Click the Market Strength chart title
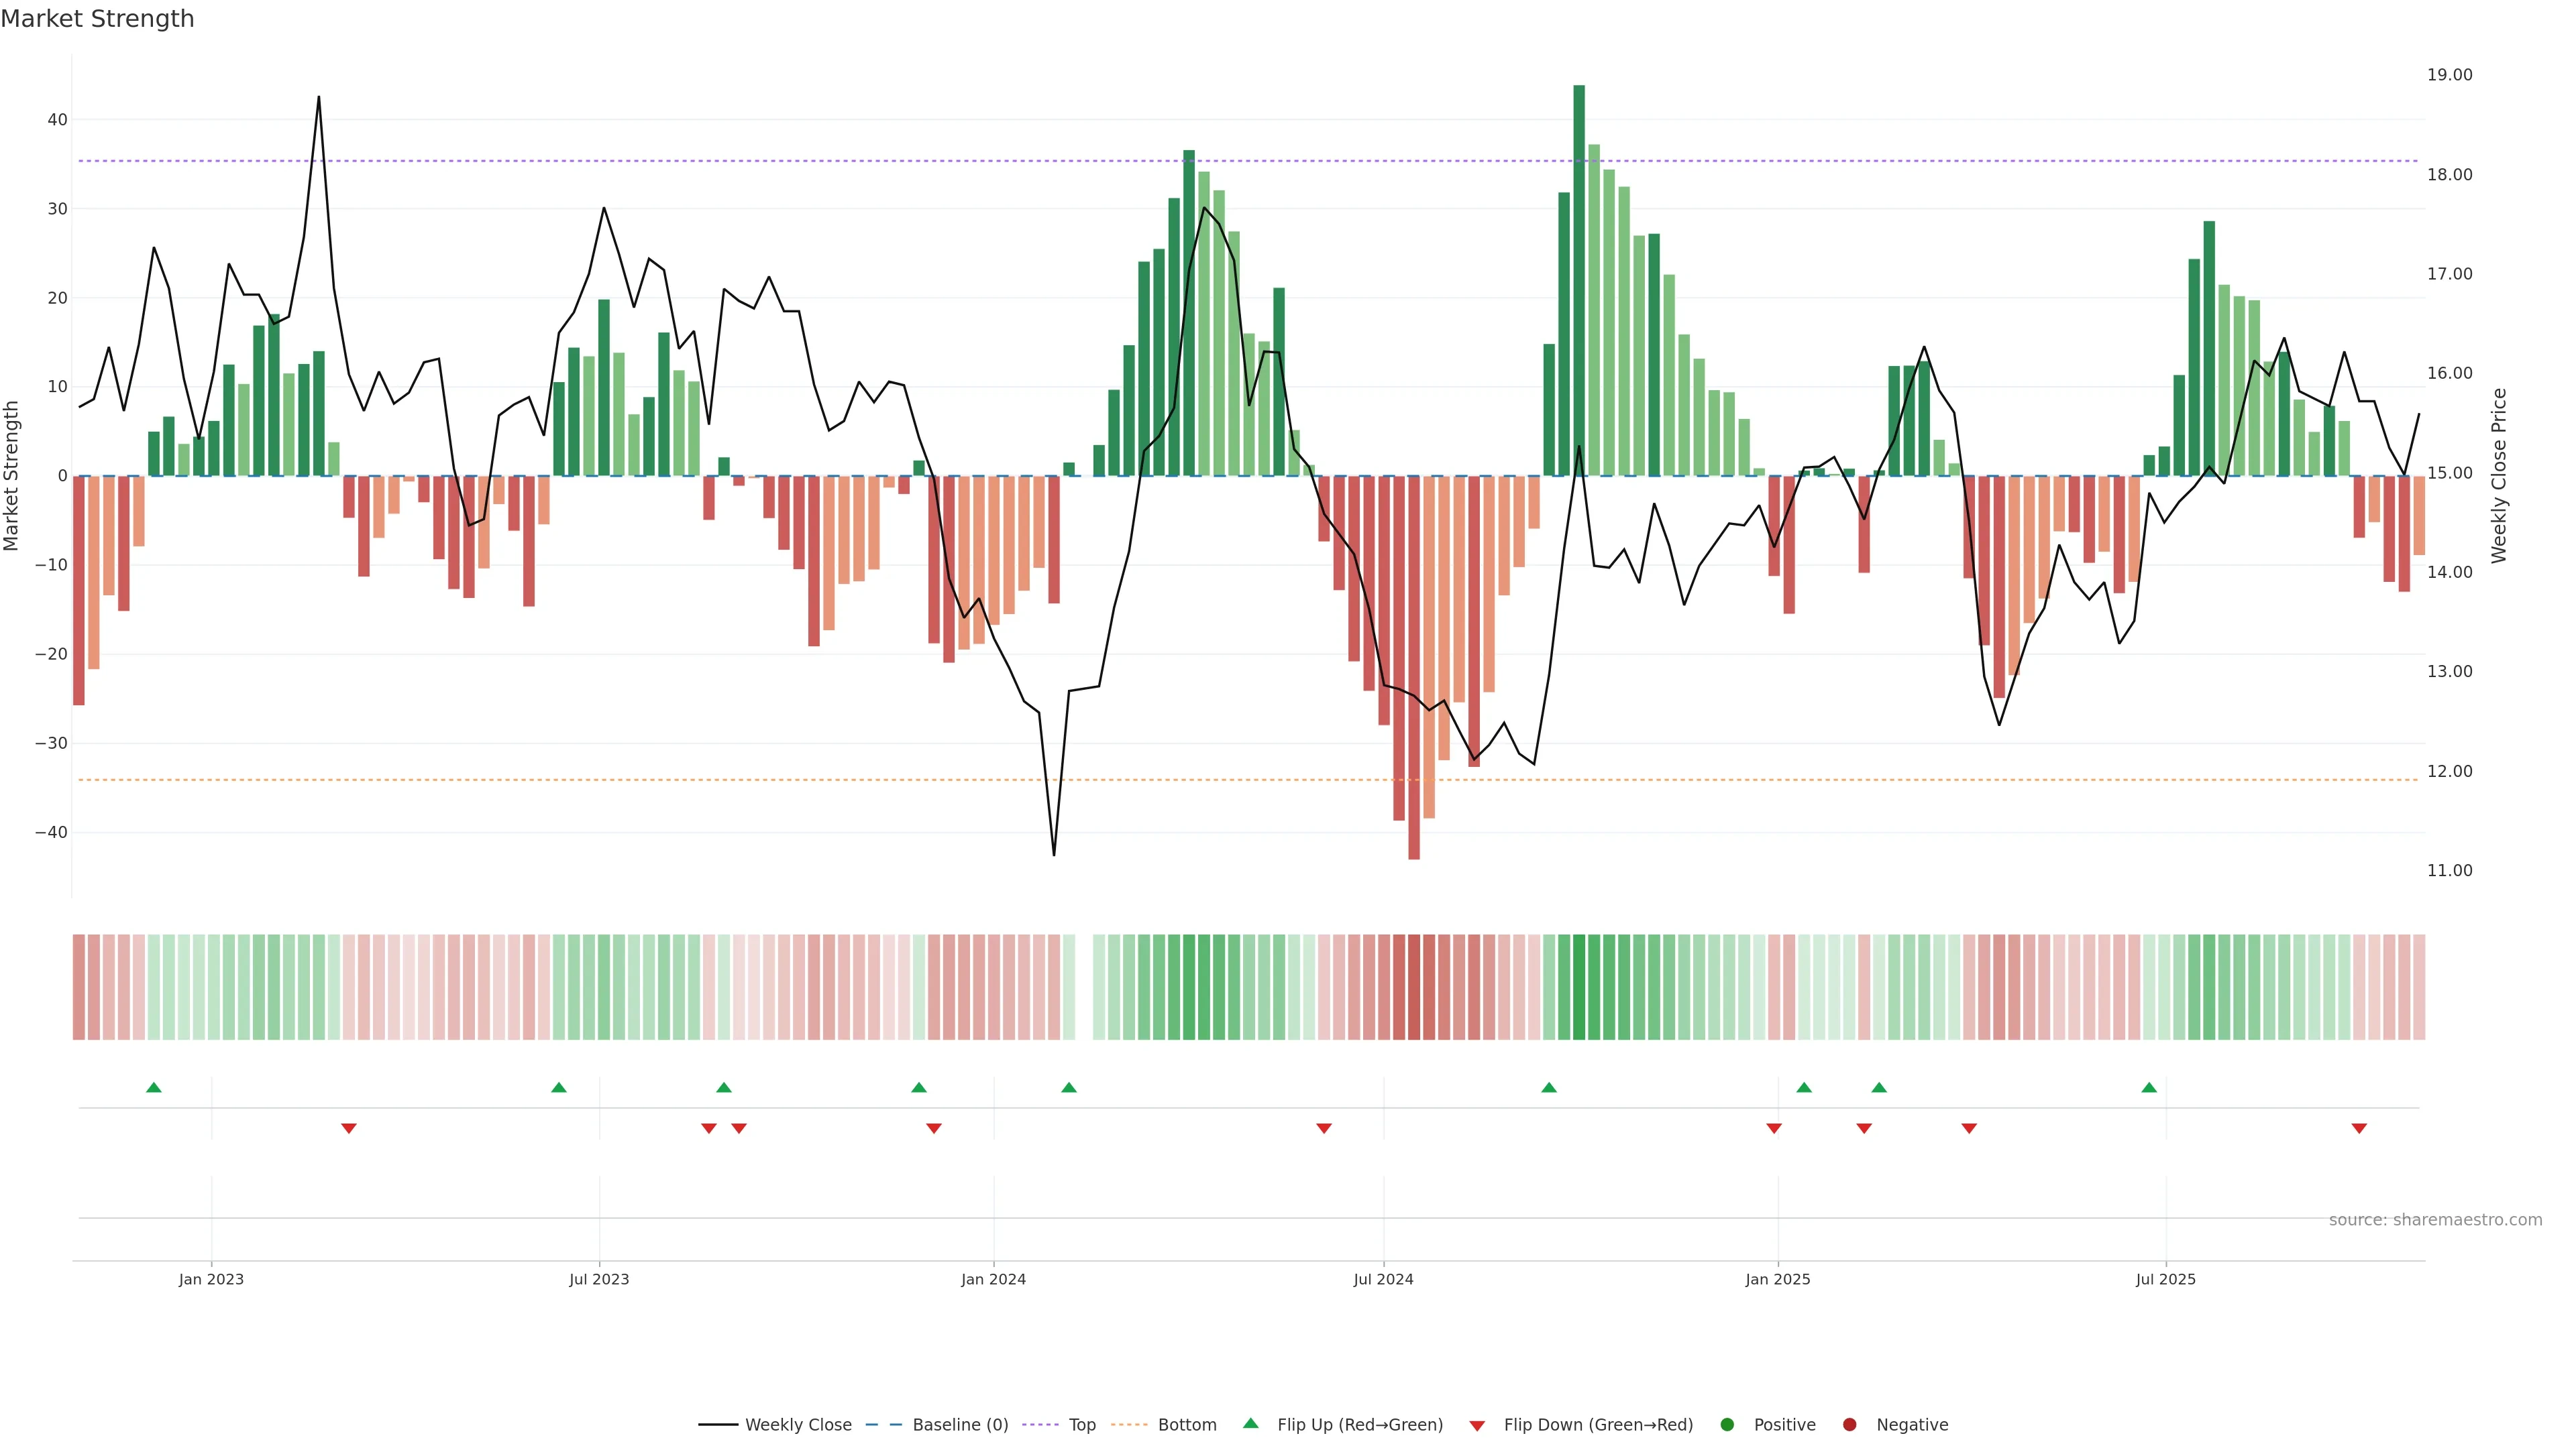The height and width of the screenshot is (1448, 2576). point(97,19)
